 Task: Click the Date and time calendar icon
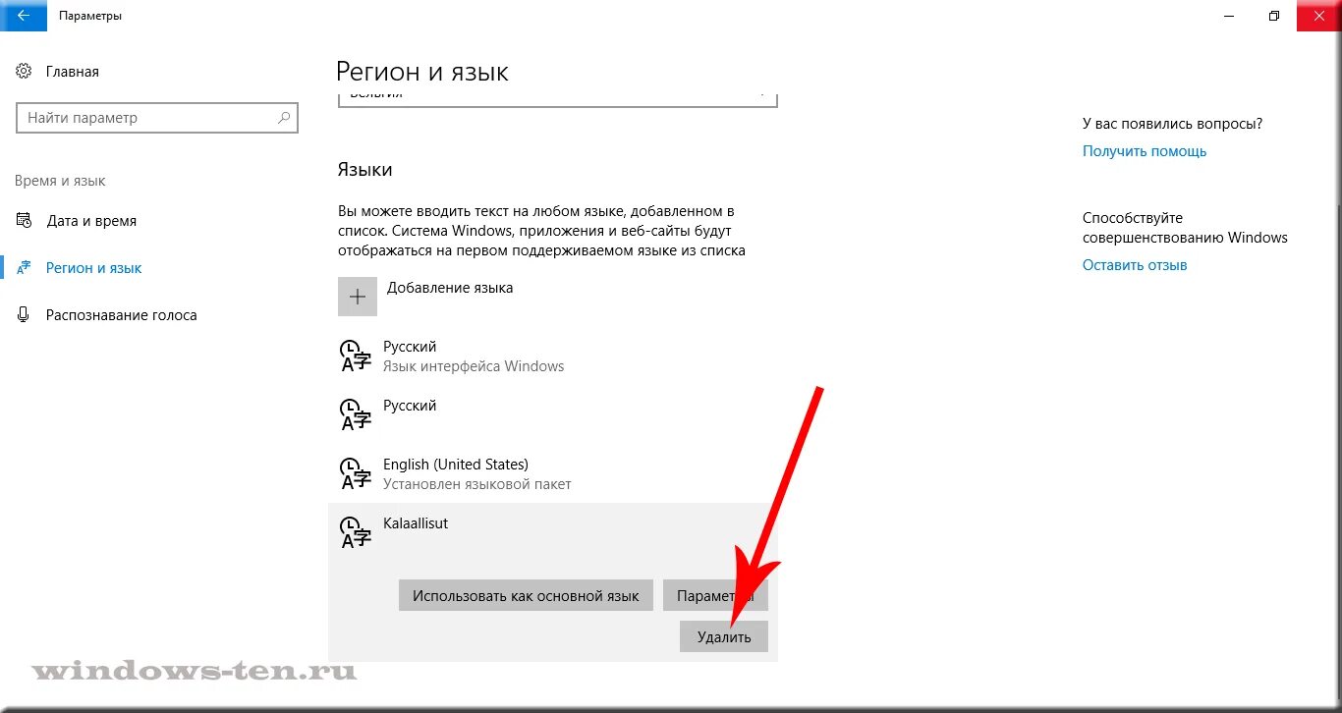pyautogui.click(x=24, y=221)
